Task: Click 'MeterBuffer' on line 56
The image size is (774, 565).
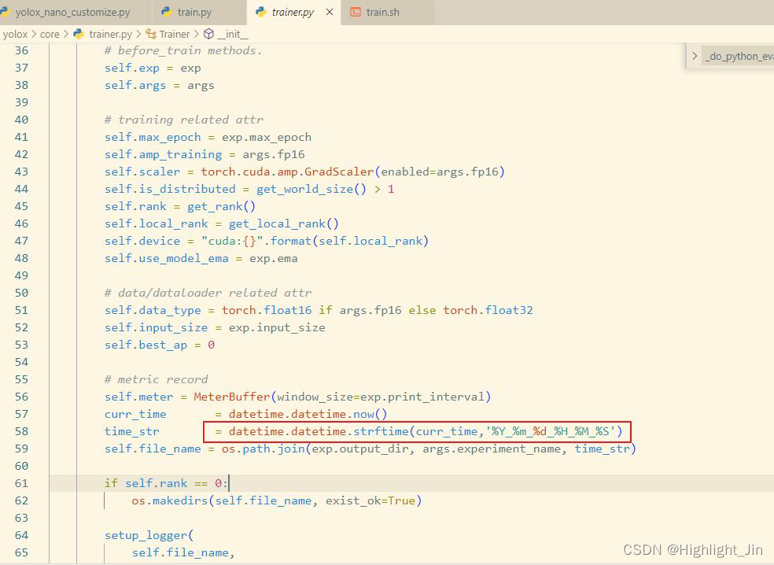Action: pyautogui.click(x=232, y=397)
